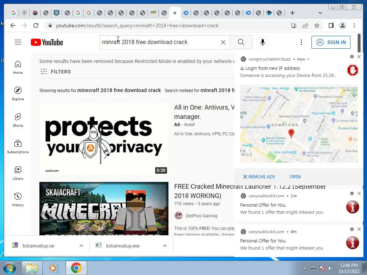Open settings gear on uchadmir.buzz notification
Screen dimensions: 367x275
(352, 57)
